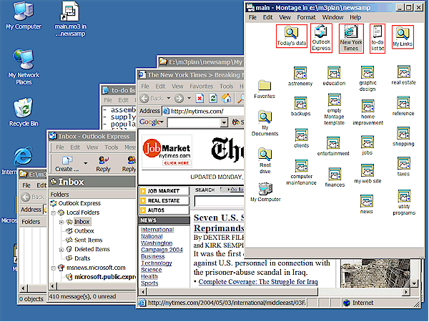Launch Outlook Express shortcut in Montage
Viewport: 429px width, 322px height.
point(321,38)
